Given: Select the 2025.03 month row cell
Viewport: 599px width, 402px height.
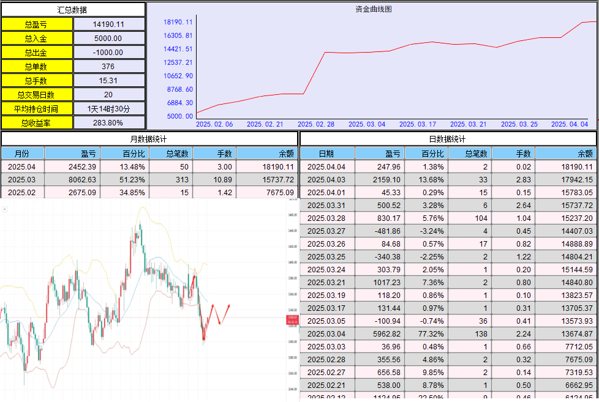Looking at the screenshot, I should [x=23, y=180].
